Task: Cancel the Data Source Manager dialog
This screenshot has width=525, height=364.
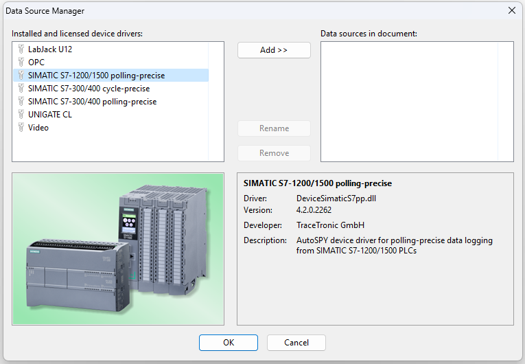Action: (296, 343)
